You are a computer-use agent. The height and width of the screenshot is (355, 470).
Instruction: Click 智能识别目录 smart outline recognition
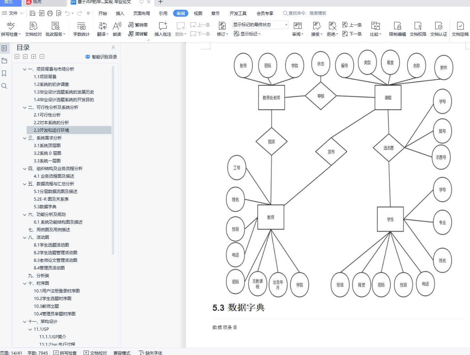tap(101, 57)
